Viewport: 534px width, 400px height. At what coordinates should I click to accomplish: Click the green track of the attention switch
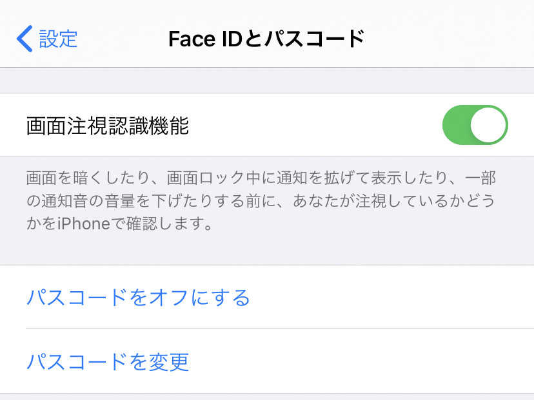pos(457,125)
